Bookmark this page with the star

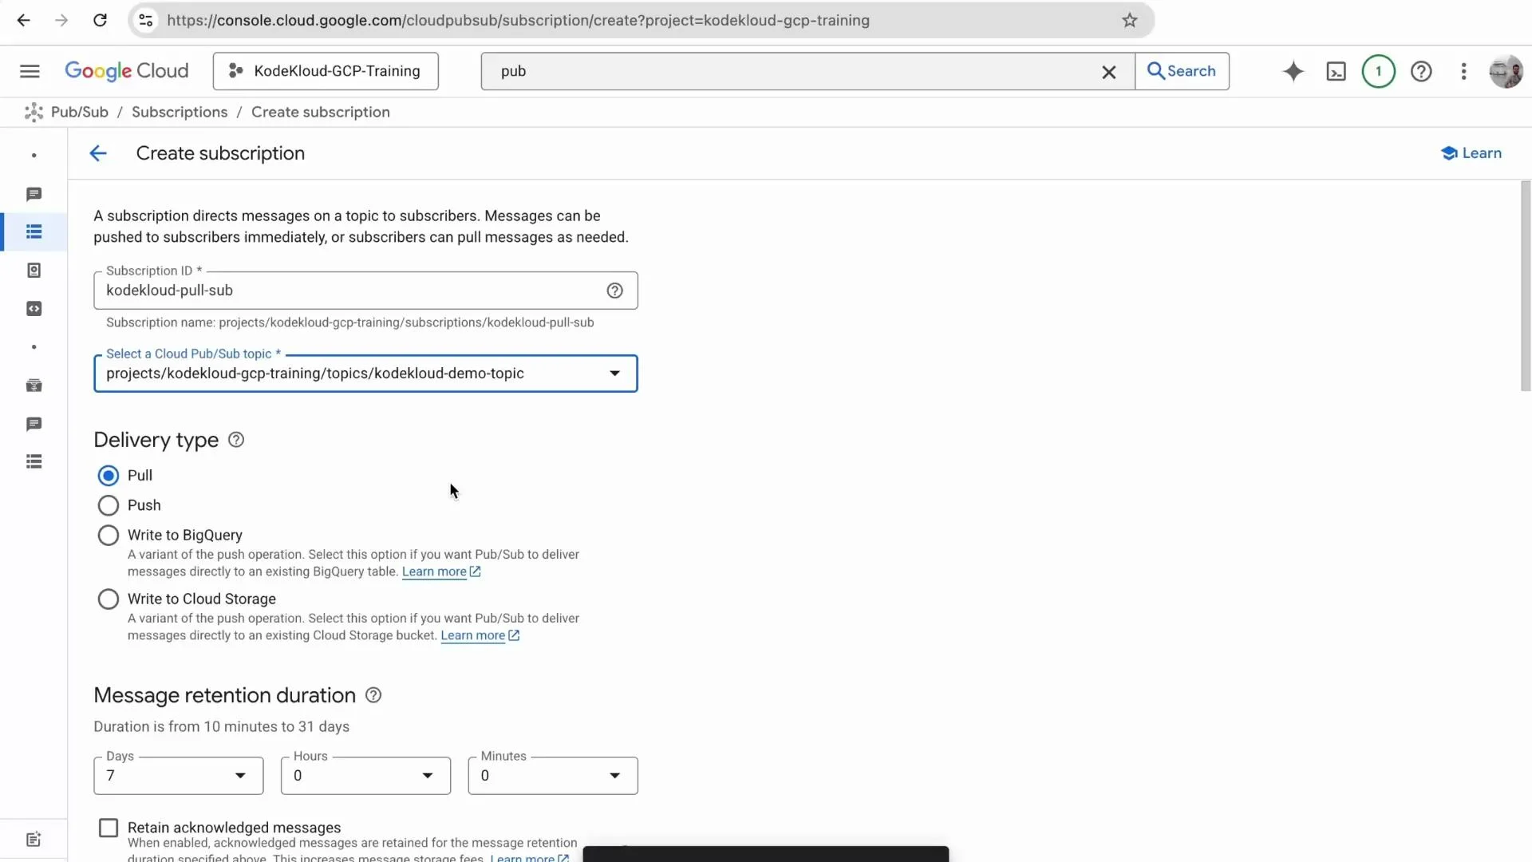point(1129,21)
